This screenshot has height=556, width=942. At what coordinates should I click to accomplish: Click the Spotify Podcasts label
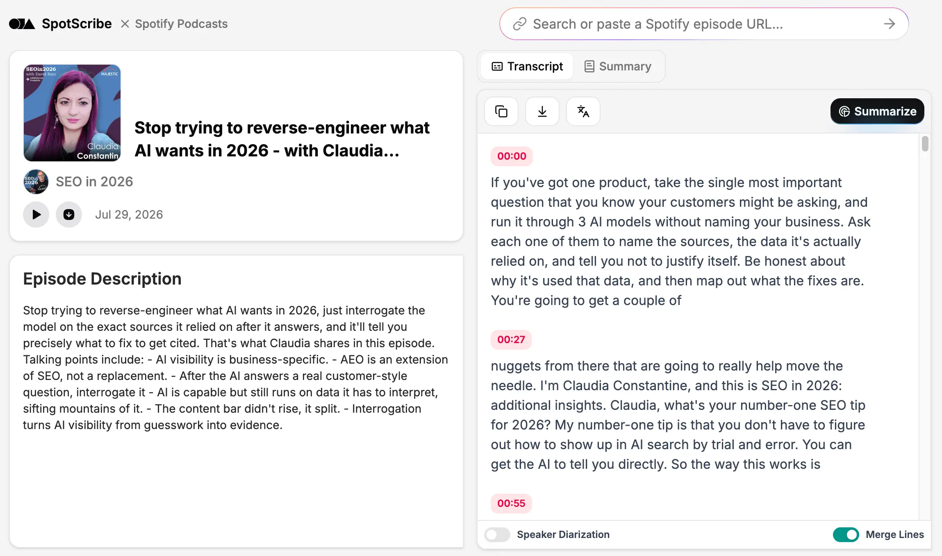coord(181,24)
